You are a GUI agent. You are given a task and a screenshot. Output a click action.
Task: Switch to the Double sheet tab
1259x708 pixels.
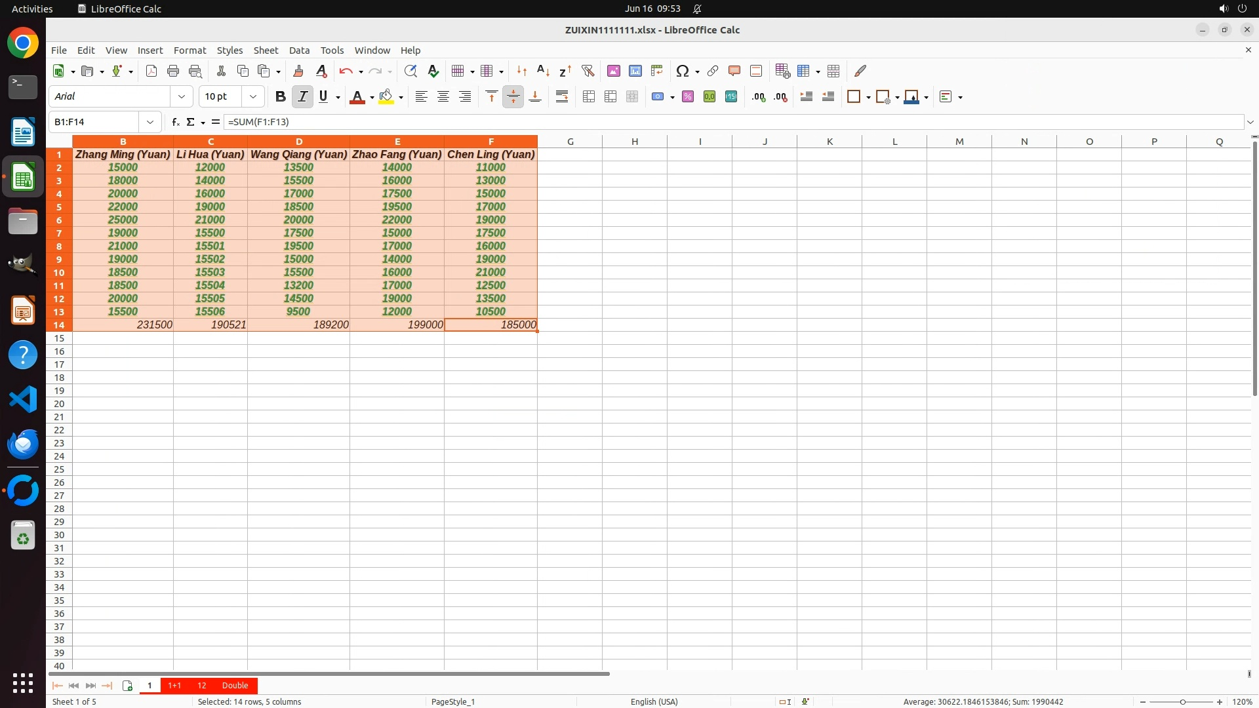click(235, 685)
